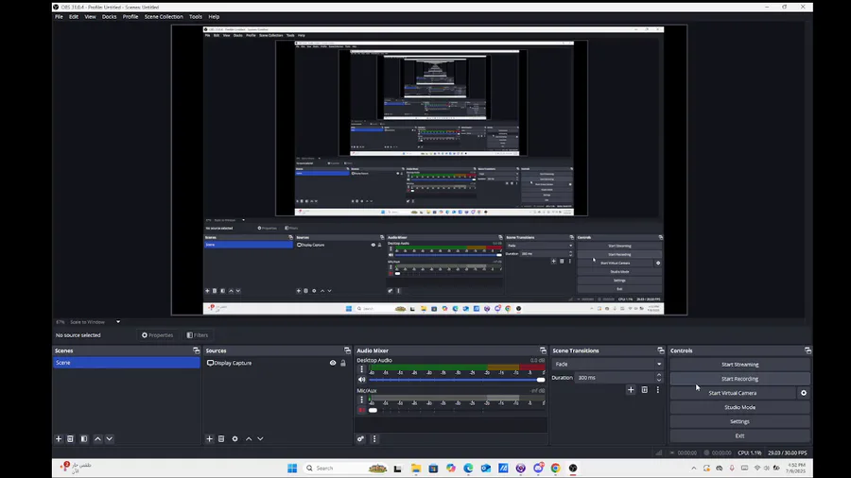Click the Exit button
851x478 pixels.
click(x=739, y=435)
